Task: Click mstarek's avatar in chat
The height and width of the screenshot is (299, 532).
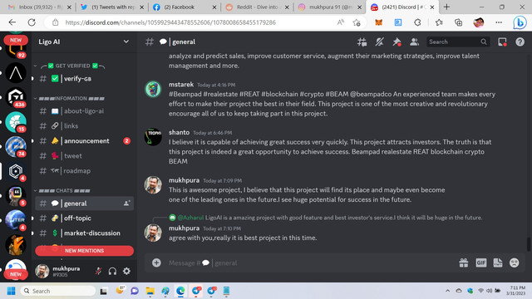Action: (x=153, y=89)
